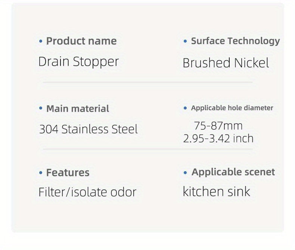The height and width of the screenshot is (250, 295).
Task: Click the bullet beside Features
Action: pos(41,173)
